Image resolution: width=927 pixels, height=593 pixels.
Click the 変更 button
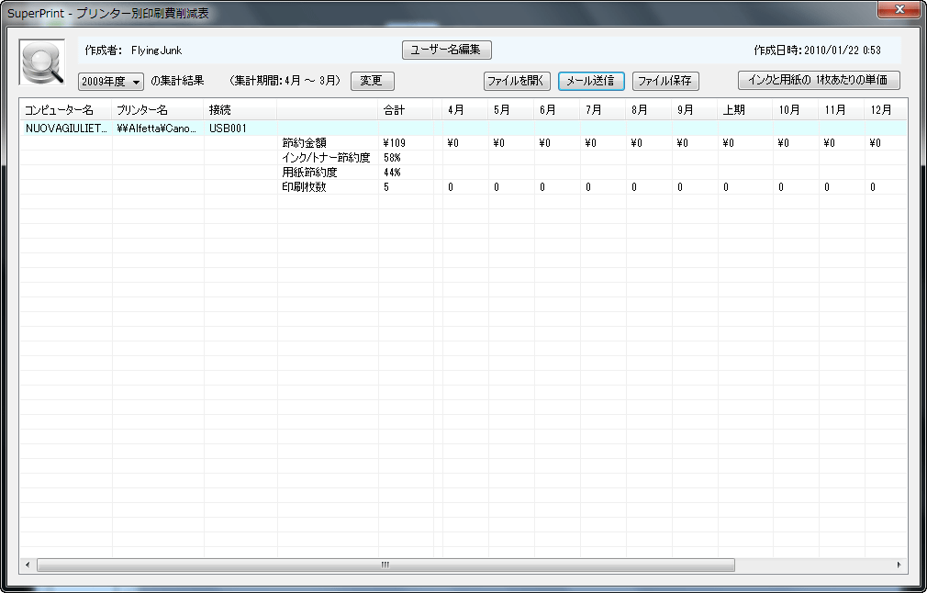click(372, 81)
